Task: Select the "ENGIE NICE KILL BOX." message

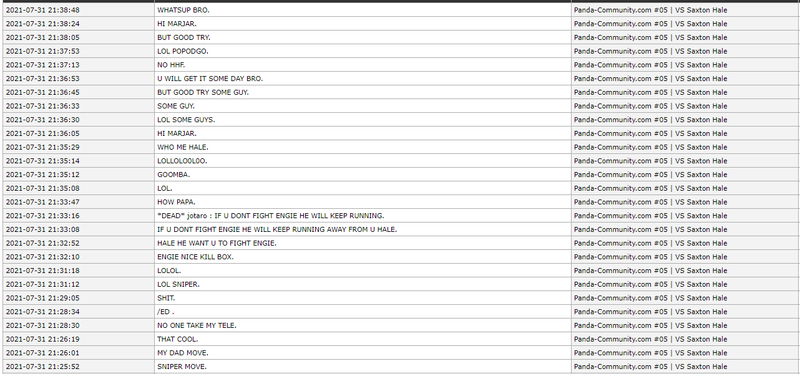Action: tap(195, 257)
